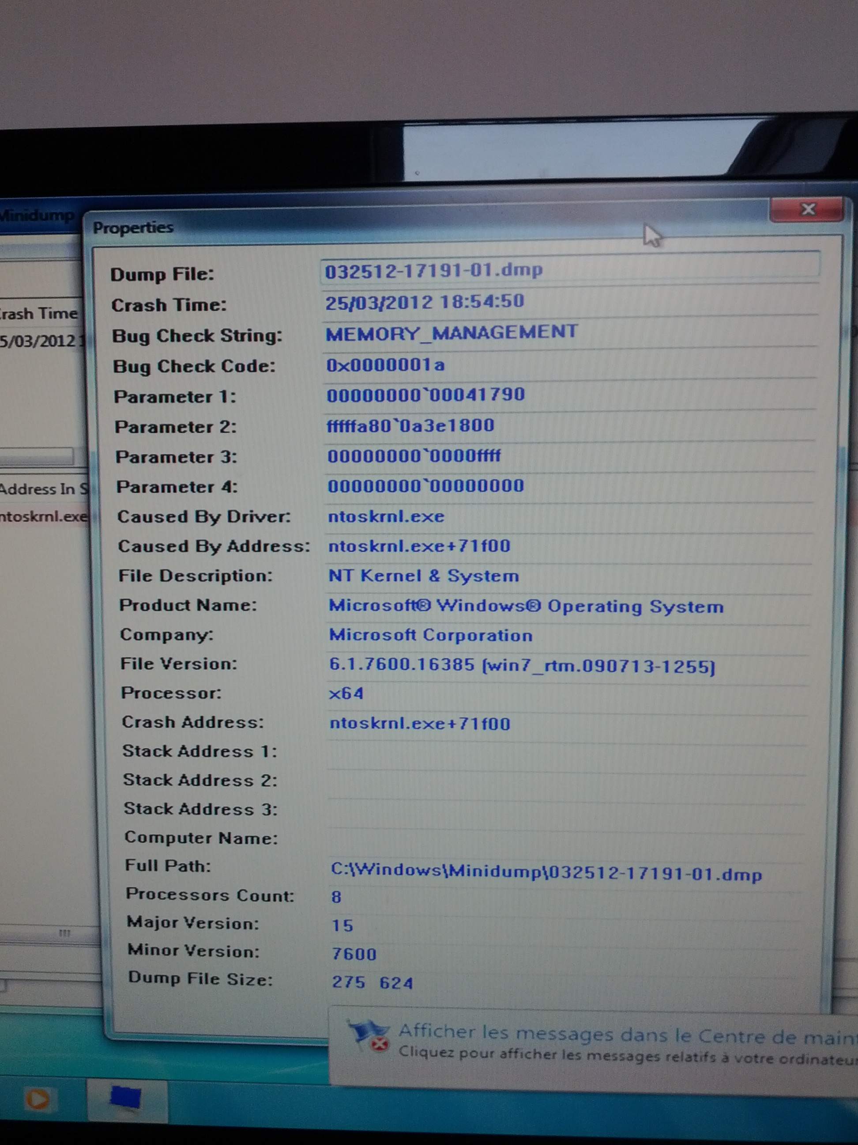Open the media player taskbar icon
Image resolution: width=858 pixels, height=1145 pixels.
[x=37, y=1099]
